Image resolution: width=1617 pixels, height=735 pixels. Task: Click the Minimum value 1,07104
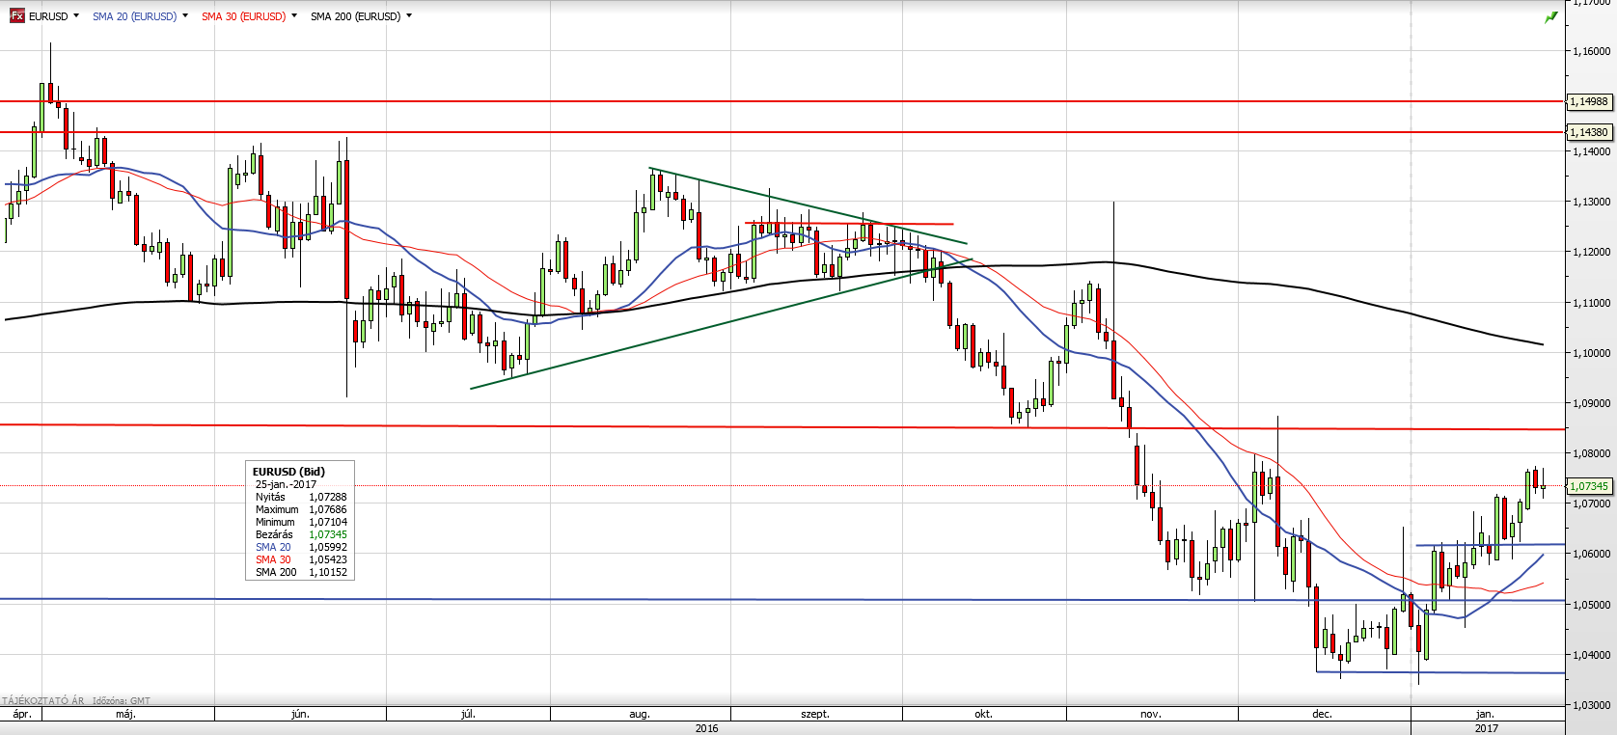[328, 522]
